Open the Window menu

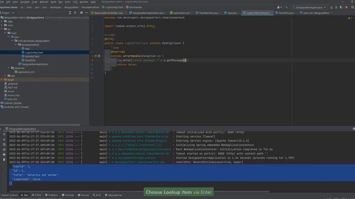coord(84,2)
